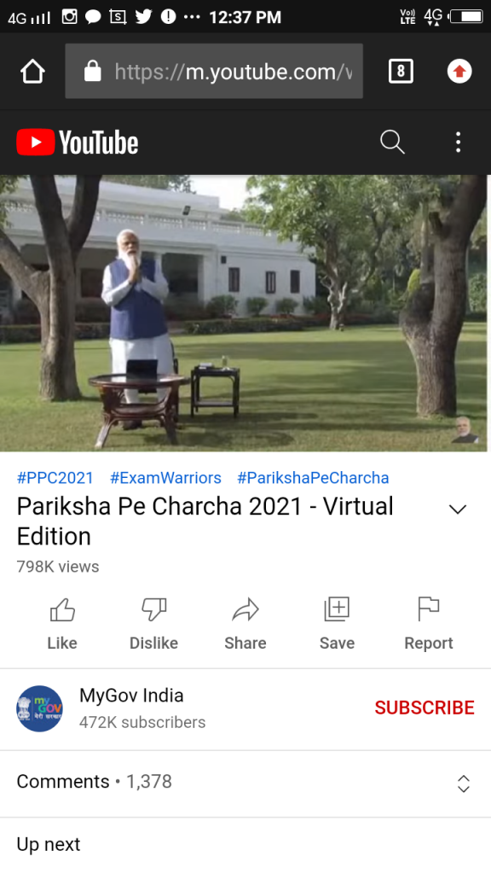The image size is (491, 874).
Task: Open YouTube three-dot options menu
Action: (x=458, y=143)
